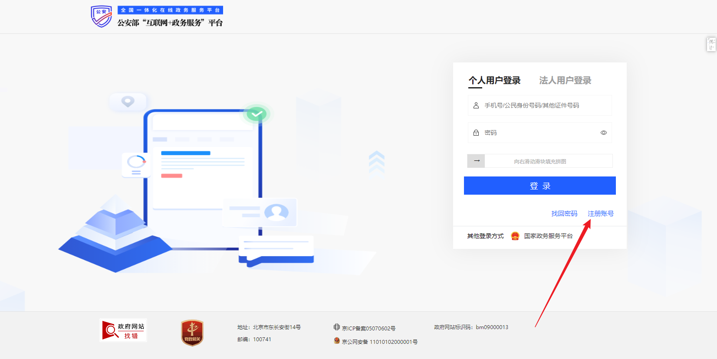Click the lock icon in password field
Screen dimensions: 717x359
tap(476, 133)
